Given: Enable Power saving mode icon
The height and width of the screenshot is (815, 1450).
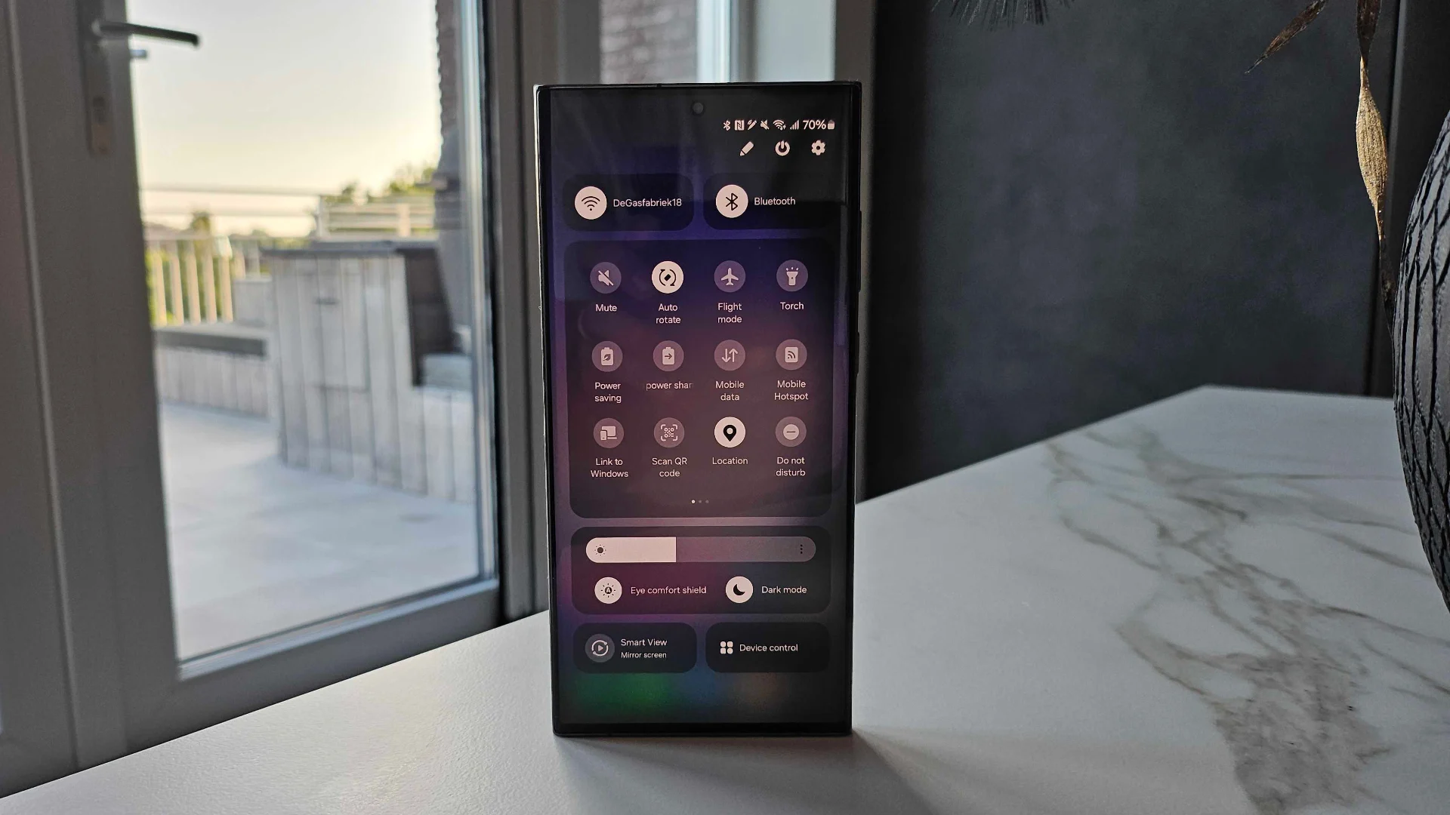Looking at the screenshot, I should coord(606,355).
